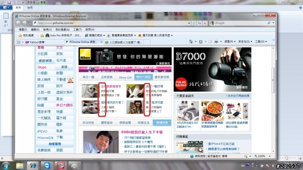Open the 編輯(E) Edit menu
This screenshot has width=303, height=170.
(35, 30)
